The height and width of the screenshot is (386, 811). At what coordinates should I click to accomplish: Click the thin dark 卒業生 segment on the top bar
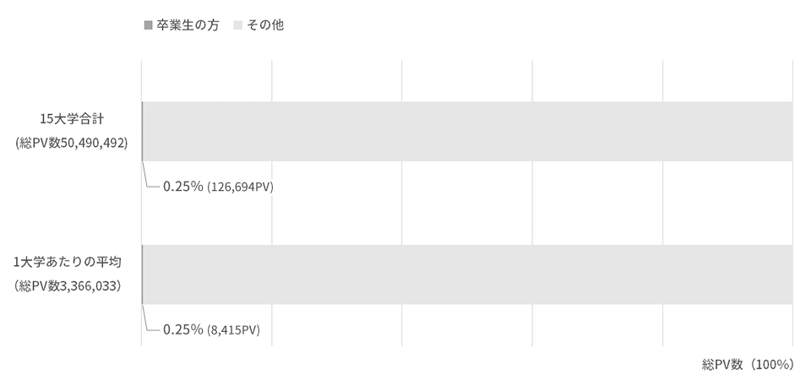pyautogui.click(x=142, y=132)
